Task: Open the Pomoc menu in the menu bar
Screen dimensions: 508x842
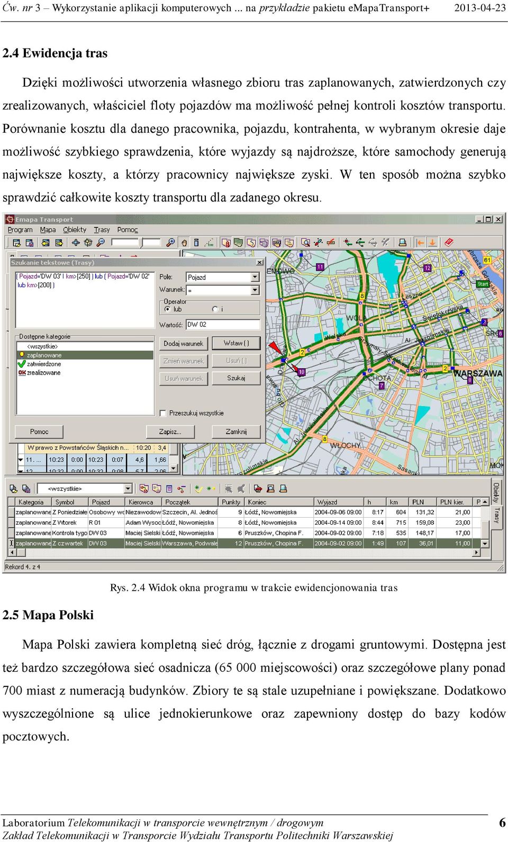Action: [128, 230]
